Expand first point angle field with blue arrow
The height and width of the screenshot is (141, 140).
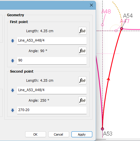[13, 61]
